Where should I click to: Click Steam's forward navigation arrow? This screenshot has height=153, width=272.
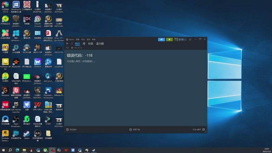pos(71,44)
